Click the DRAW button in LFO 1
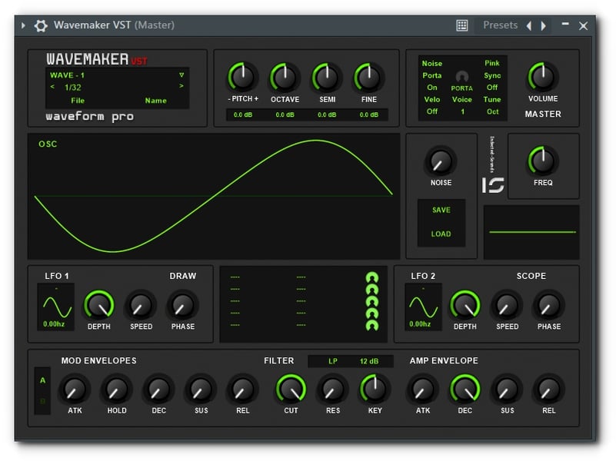616x461 pixels. click(x=183, y=276)
